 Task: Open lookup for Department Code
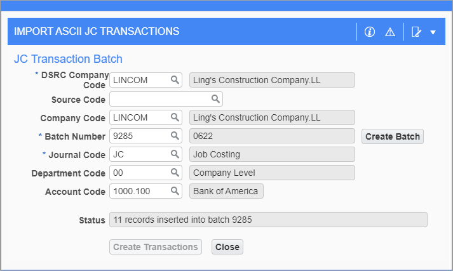click(x=175, y=173)
